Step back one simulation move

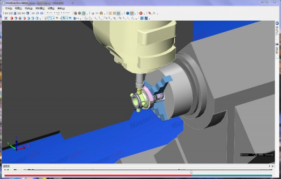(x=11, y=13)
